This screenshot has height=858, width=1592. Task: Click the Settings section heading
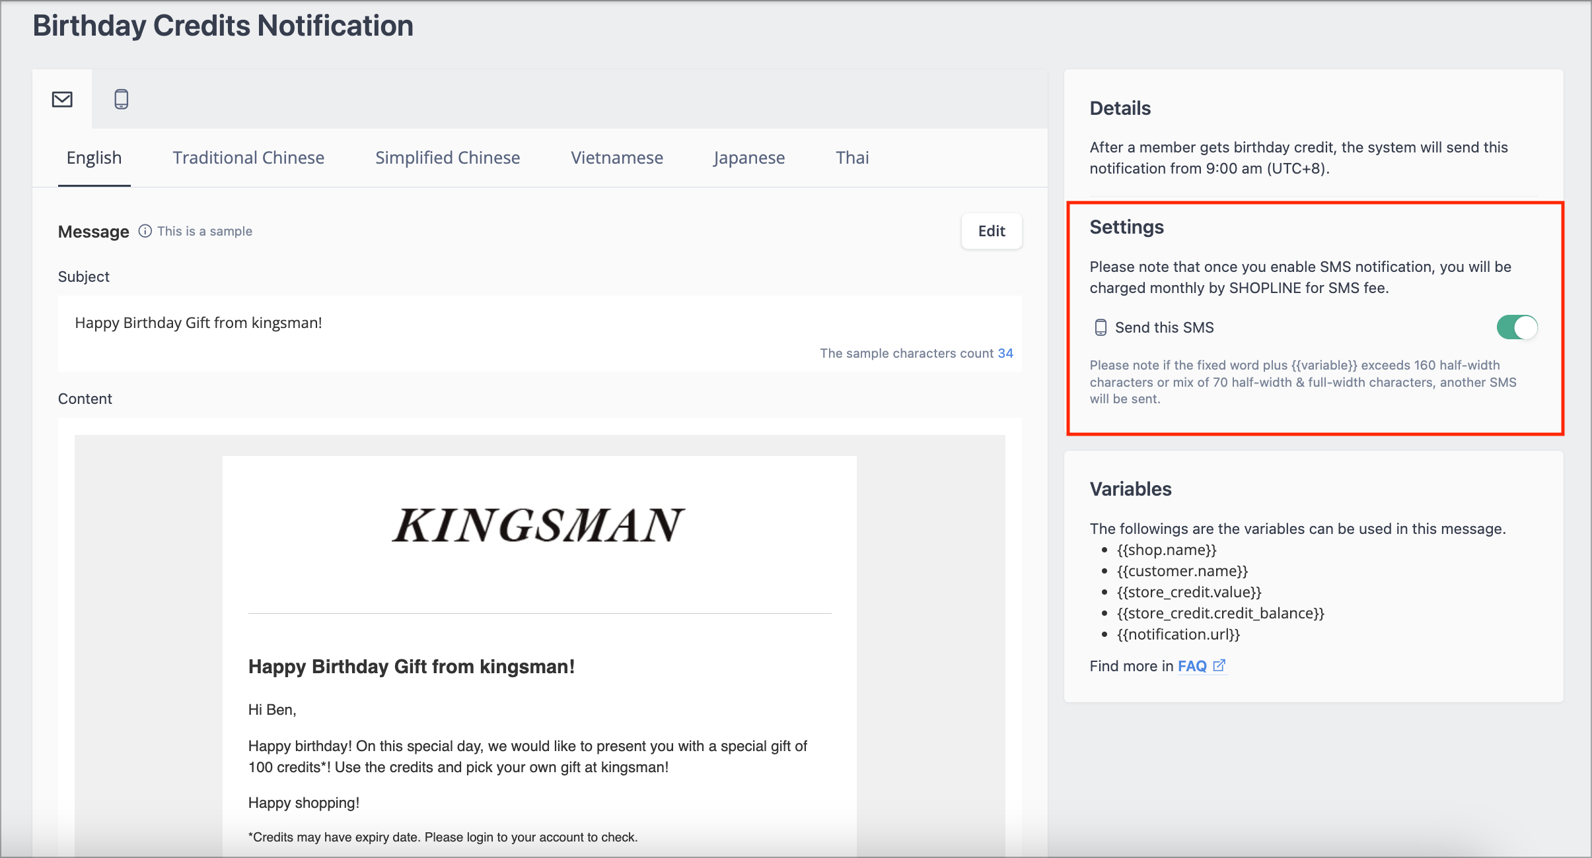(1127, 227)
